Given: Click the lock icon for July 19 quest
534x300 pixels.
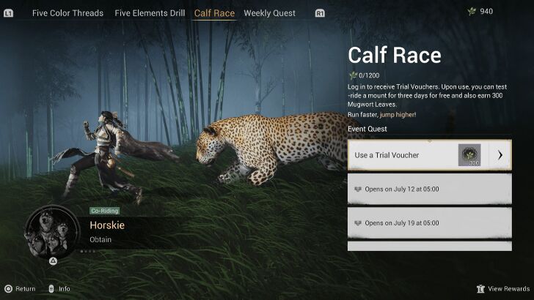Looking at the screenshot, I should click(358, 223).
